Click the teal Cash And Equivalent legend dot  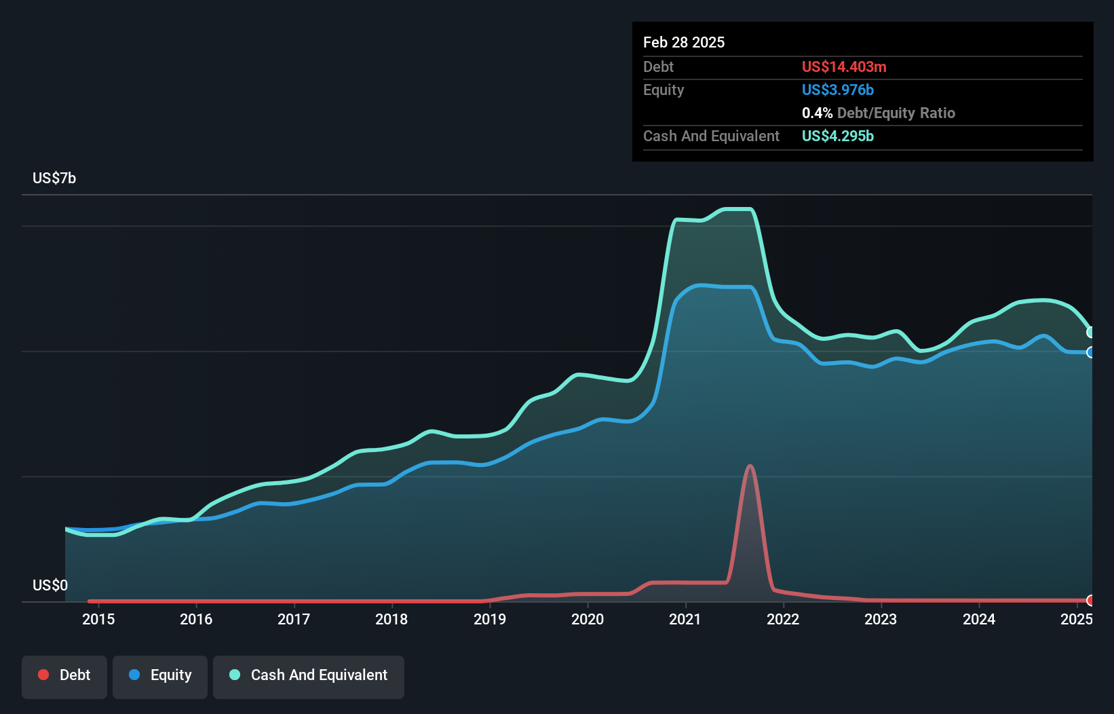point(234,675)
